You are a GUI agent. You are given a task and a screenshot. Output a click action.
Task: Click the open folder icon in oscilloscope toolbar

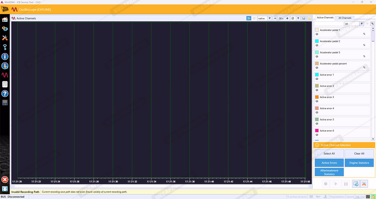(x=309, y=18)
